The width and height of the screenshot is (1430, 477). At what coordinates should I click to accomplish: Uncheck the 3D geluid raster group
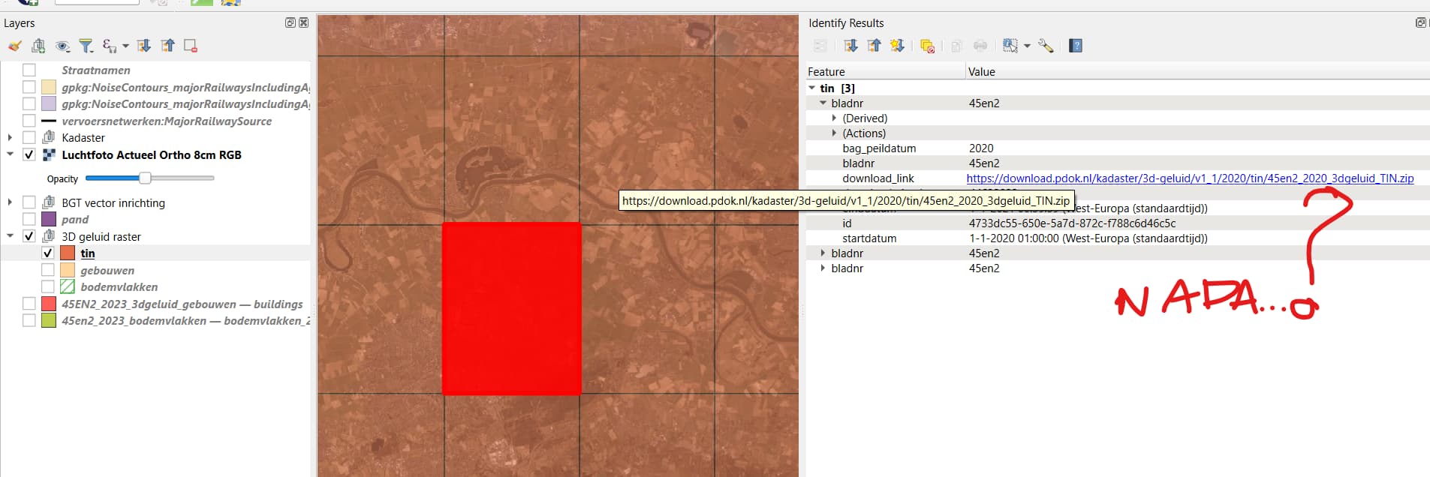tap(29, 236)
